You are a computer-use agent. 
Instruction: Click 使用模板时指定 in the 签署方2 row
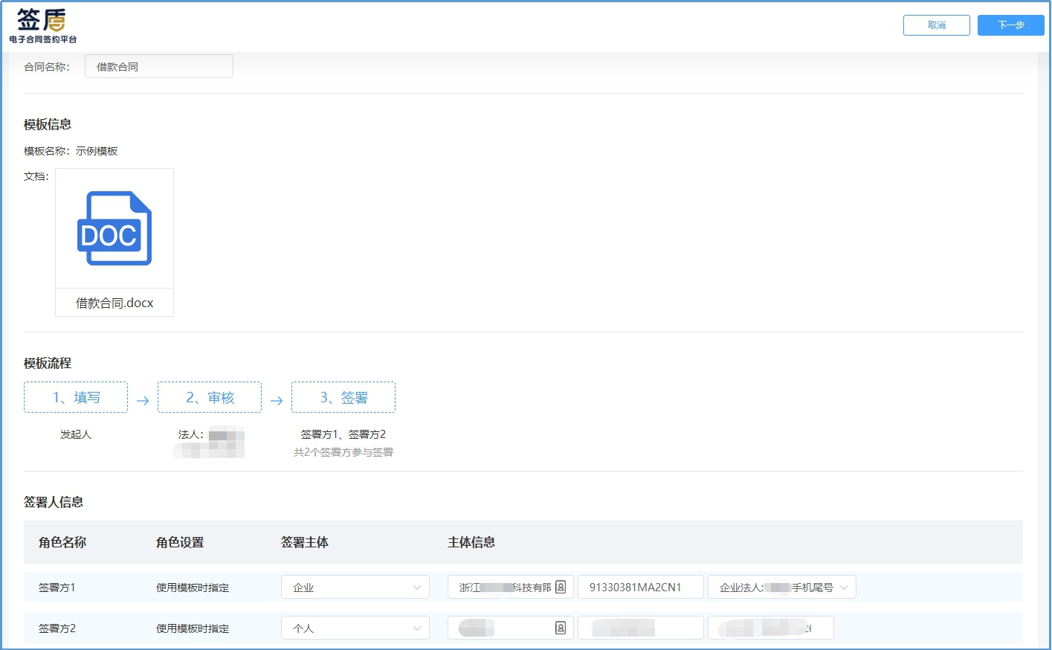[193, 628]
